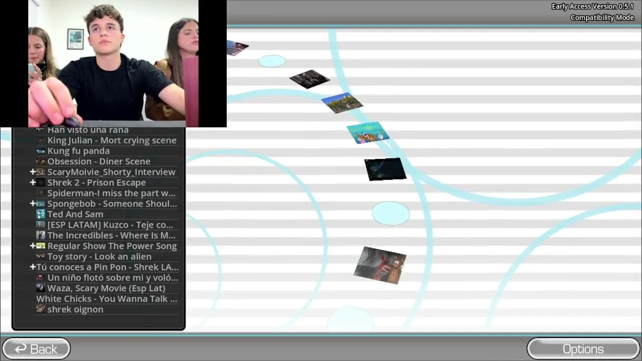Click the icon beside [ESP LATAM] Kuzco entry
This screenshot has height=361, width=642.
(41, 225)
